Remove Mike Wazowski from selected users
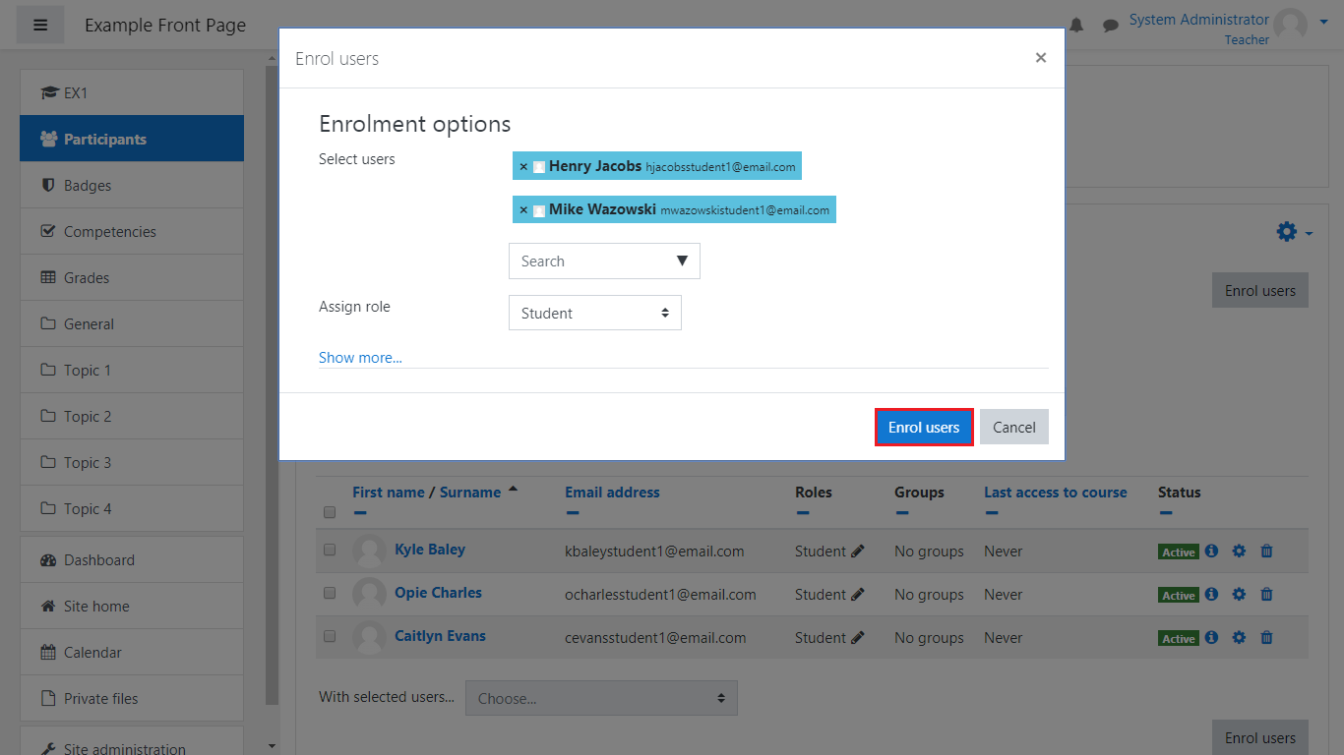This screenshot has width=1344, height=755. pyautogui.click(x=523, y=210)
